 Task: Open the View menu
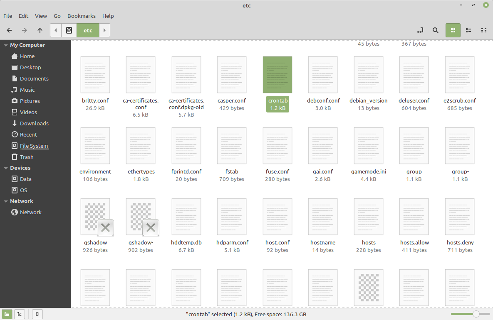tap(41, 16)
